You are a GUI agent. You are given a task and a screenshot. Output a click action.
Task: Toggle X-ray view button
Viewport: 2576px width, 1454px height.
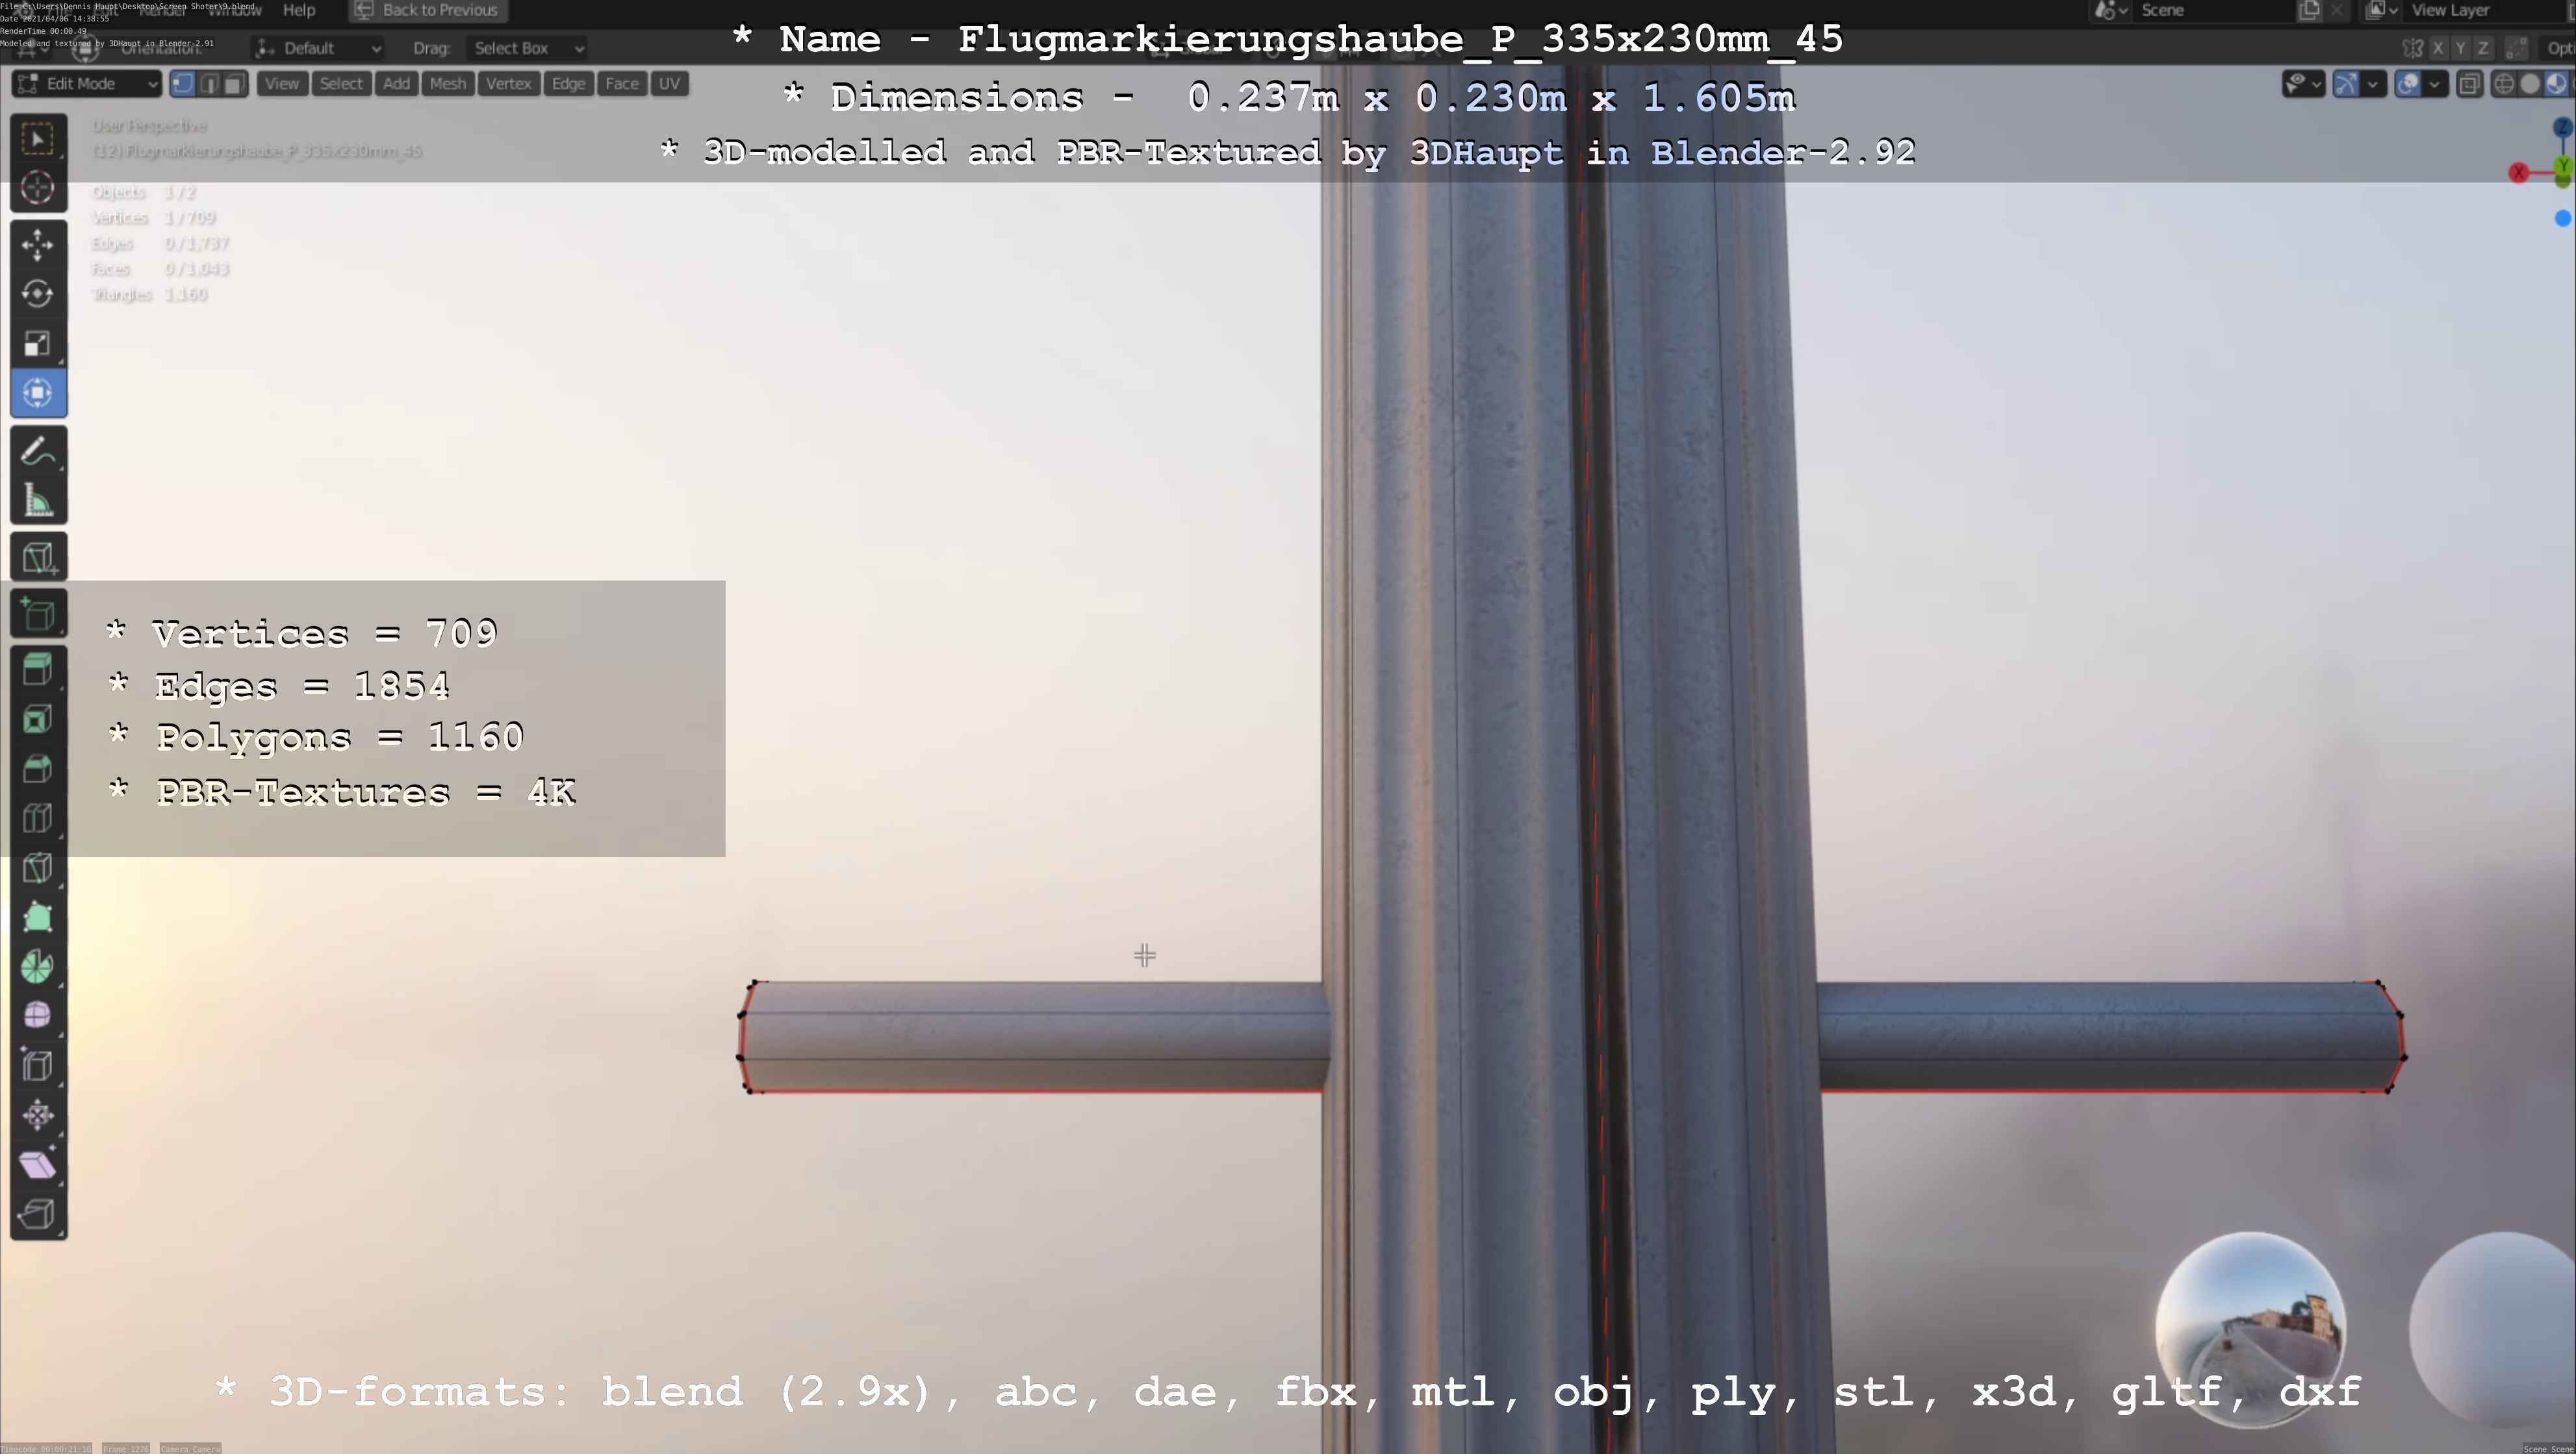pos(2469,84)
